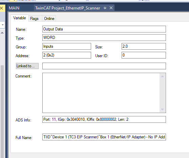Click the User ID field
This screenshot has width=189, height=158.
pos(144,55)
